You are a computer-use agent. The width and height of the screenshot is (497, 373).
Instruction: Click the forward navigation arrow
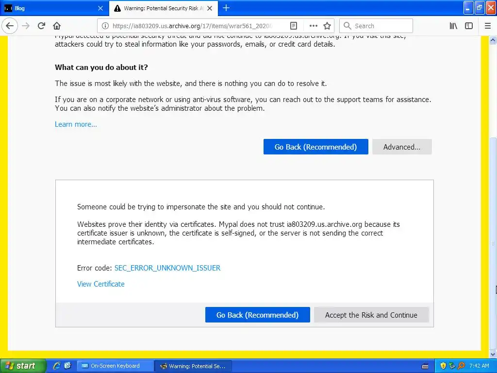(x=26, y=26)
